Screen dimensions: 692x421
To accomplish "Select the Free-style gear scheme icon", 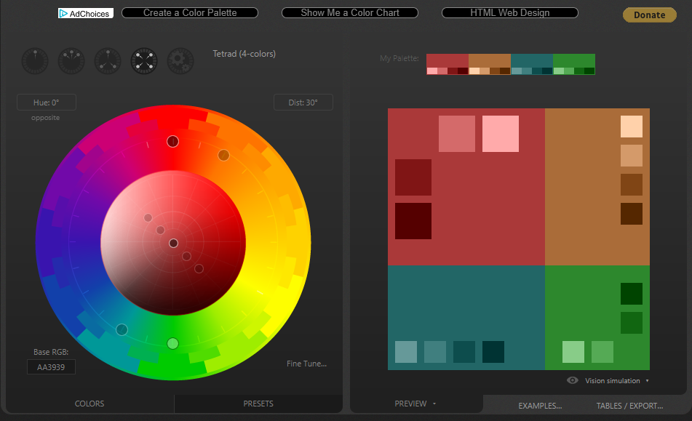I will [180, 61].
